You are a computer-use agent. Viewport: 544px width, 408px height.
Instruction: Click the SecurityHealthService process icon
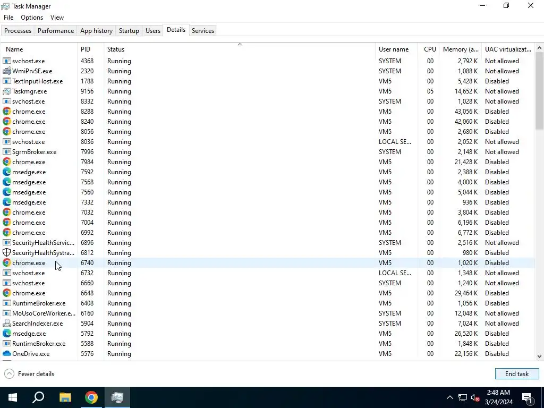pyautogui.click(x=6, y=242)
